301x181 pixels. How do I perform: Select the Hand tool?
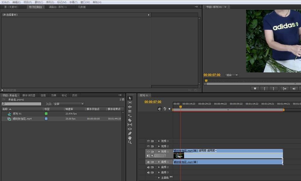tap(130, 138)
